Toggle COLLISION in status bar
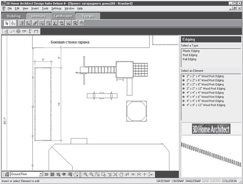 [230, 181]
